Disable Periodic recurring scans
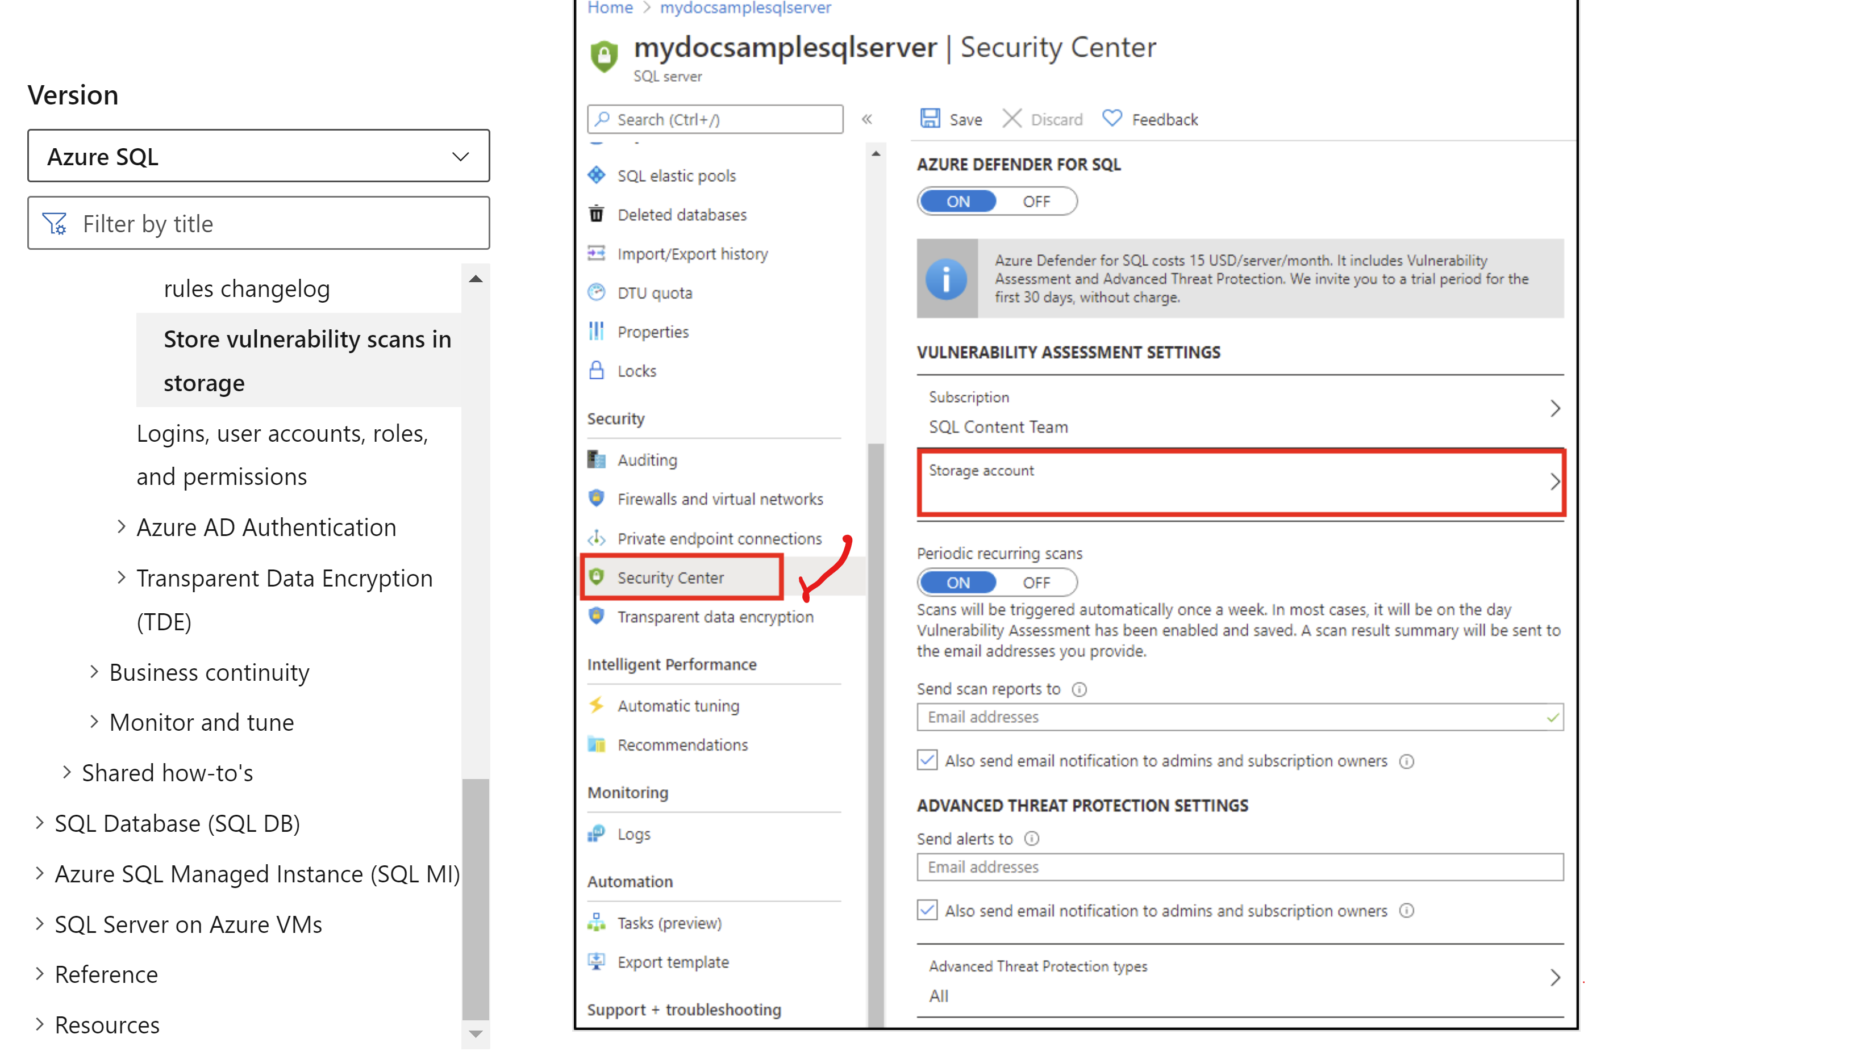1863x1051 pixels. (1036, 582)
